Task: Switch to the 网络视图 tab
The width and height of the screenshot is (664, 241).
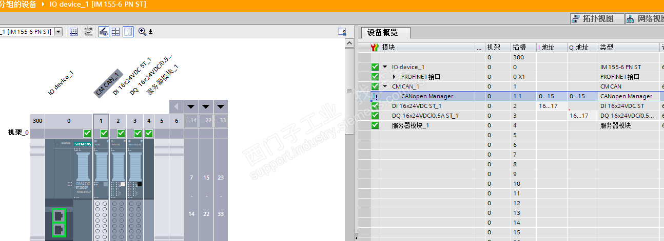Action: [x=645, y=19]
